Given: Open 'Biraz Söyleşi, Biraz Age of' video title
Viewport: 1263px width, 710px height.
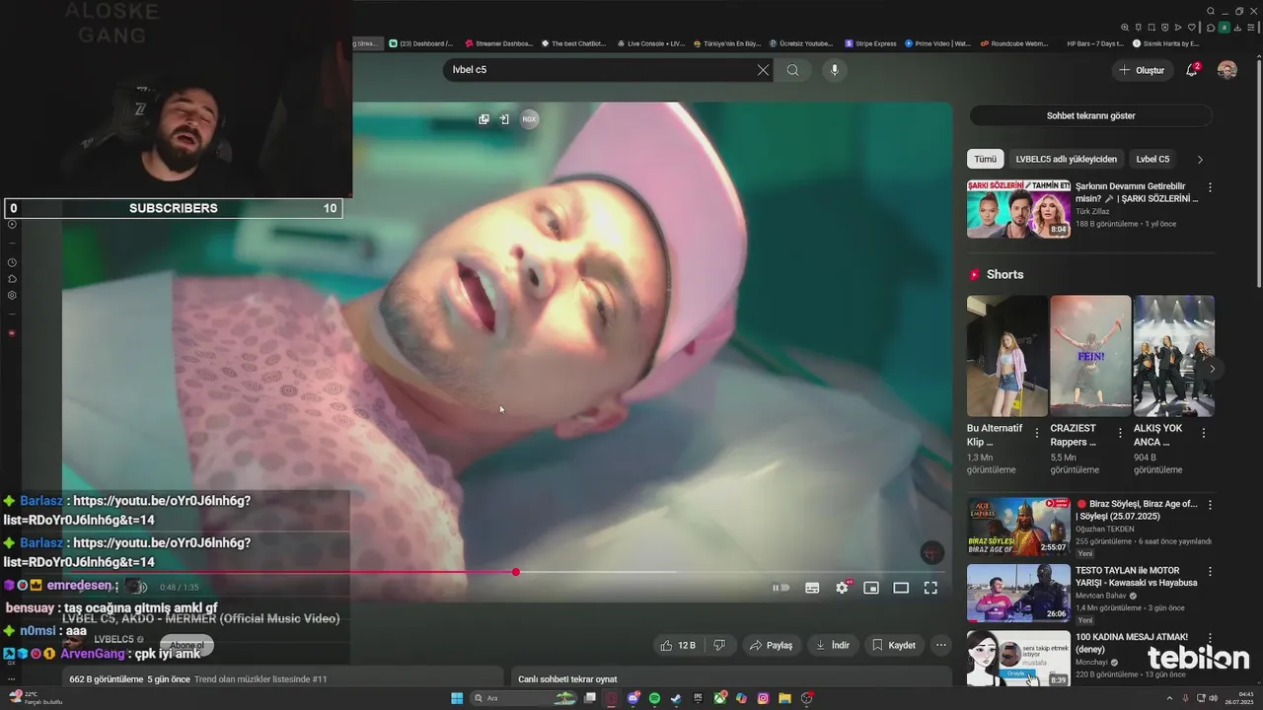Looking at the screenshot, I should click(x=1137, y=510).
